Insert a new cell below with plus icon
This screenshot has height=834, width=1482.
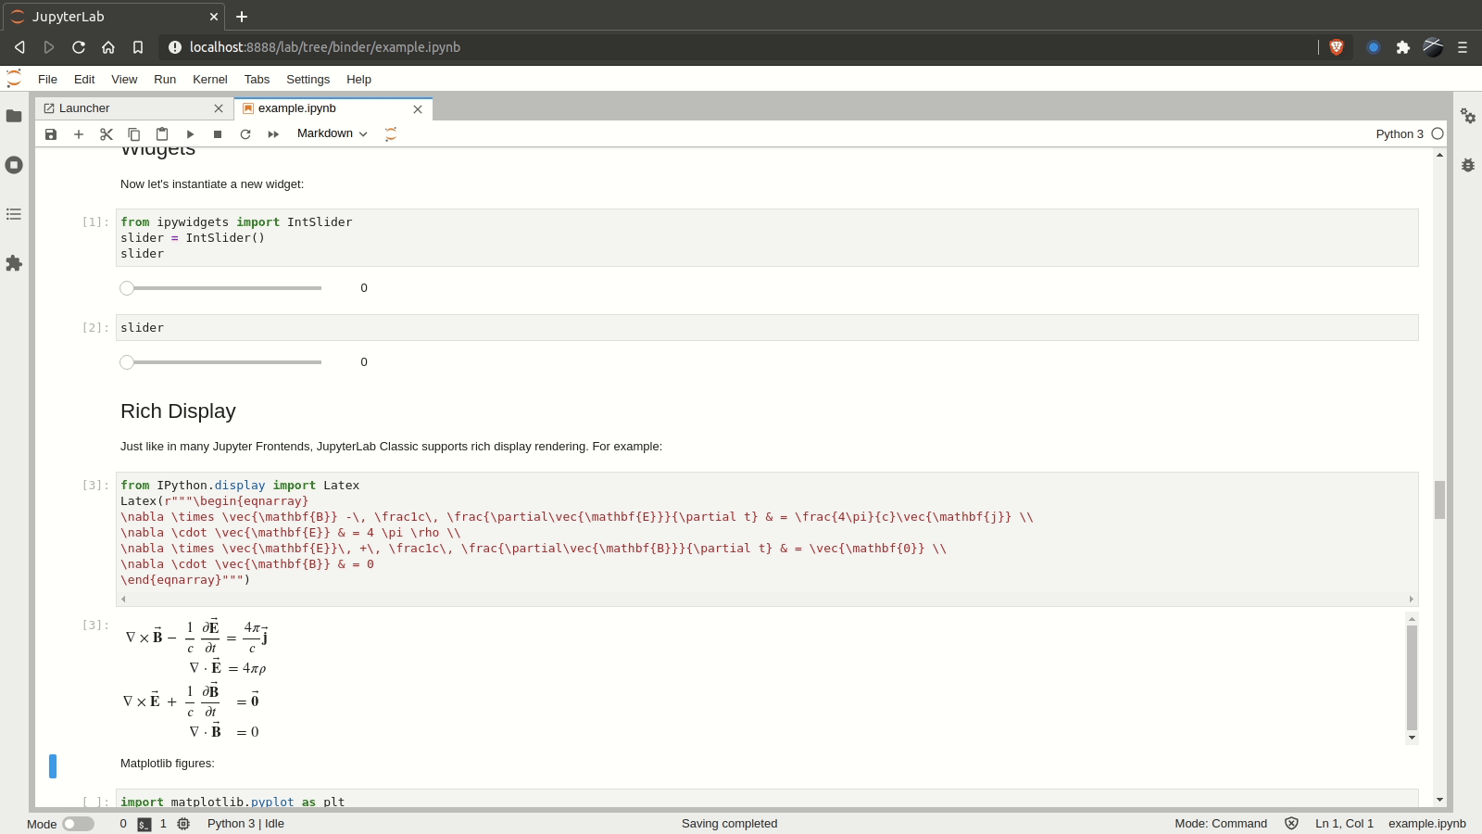tap(79, 134)
